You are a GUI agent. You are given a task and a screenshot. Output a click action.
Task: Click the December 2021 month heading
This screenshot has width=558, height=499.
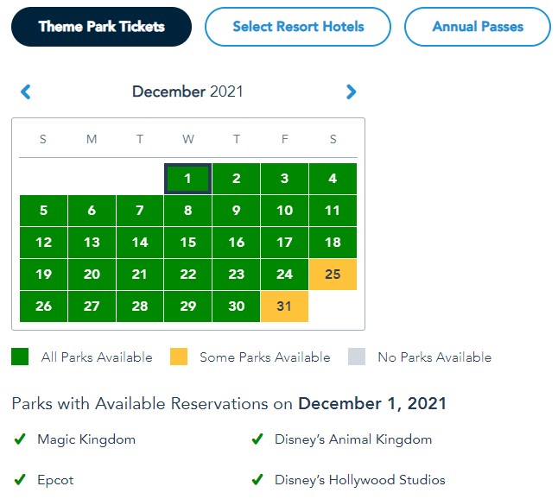coord(187,92)
